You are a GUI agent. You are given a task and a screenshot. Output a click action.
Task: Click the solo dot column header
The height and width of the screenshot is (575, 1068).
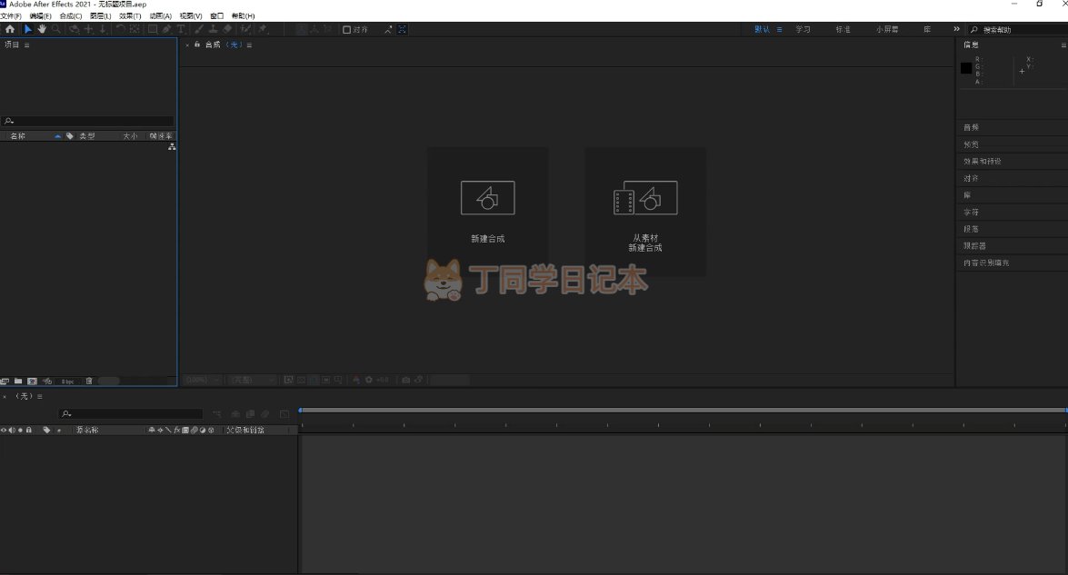click(x=20, y=430)
